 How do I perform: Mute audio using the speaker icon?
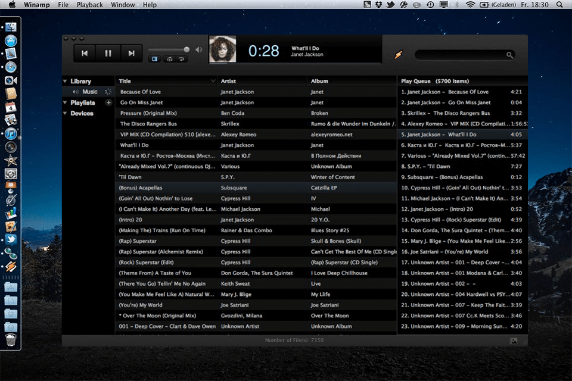pyautogui.click(x=198, y=49)
